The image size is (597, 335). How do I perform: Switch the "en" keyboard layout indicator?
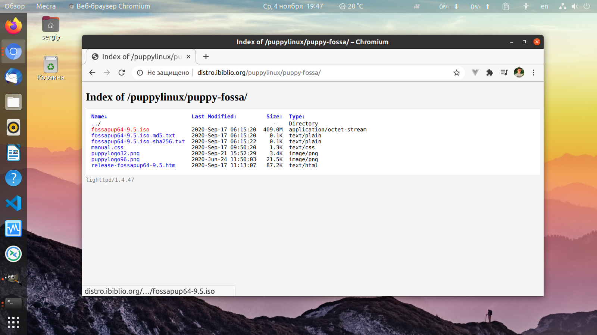click(544, 6)
